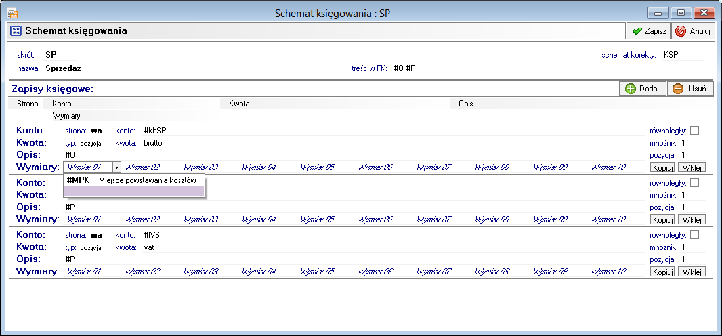Viewport: 722px width, 336px height.
Task: Minimize the Schemat księgowania window
Action: pyautogui.click(x=658, y=13)
